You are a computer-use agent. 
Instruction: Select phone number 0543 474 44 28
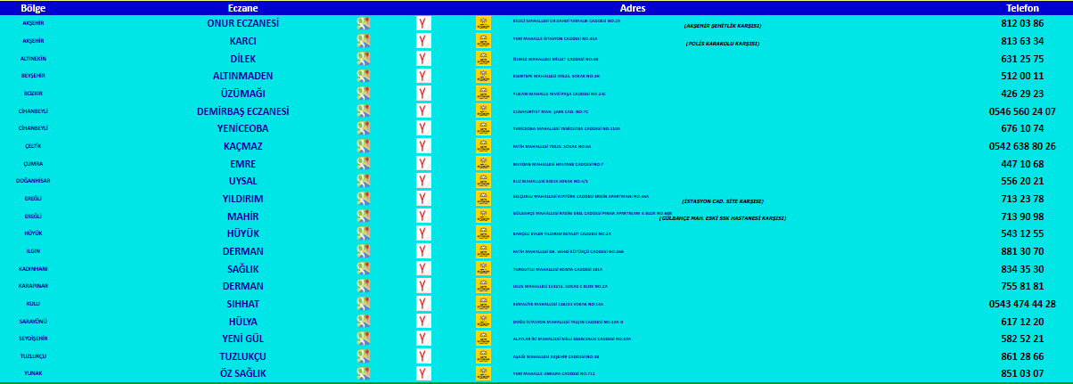(x=1022, y=304)
